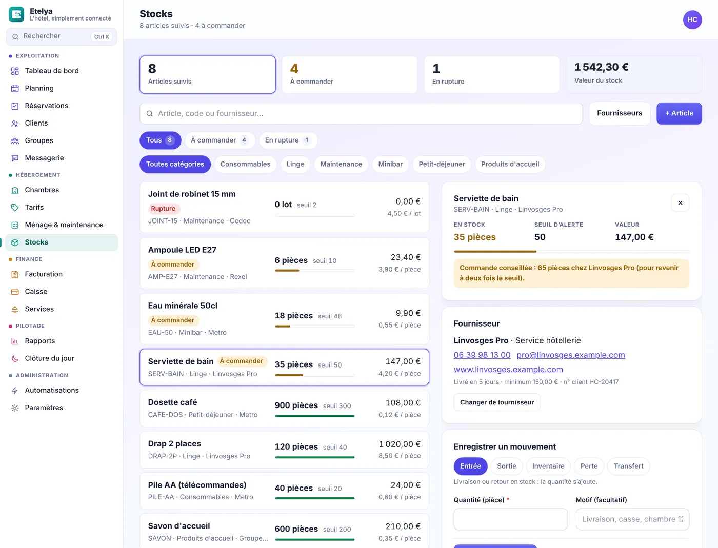Click the Groupes people icon
The width and height of the screenshot is (718, 548).
(x=15, y=141)
